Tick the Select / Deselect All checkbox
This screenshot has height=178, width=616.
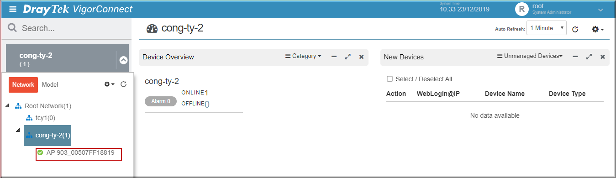pyautogui.click(x=390, y=79)
